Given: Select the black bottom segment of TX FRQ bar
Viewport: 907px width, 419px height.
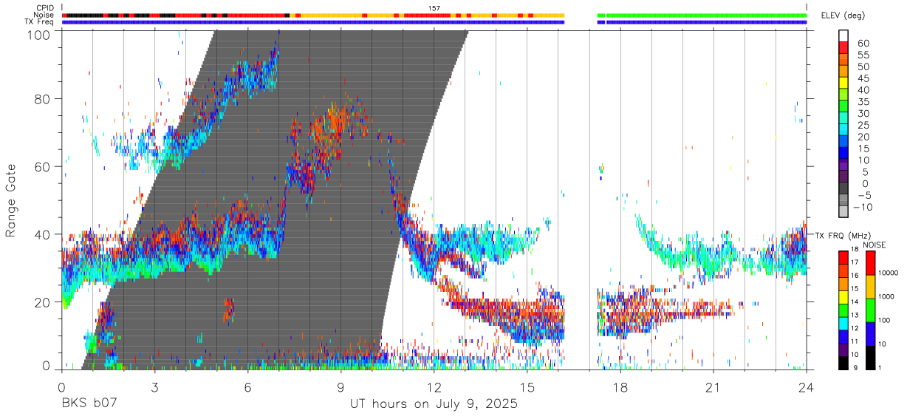Looking at the screenshot, I should click(843, 363).
